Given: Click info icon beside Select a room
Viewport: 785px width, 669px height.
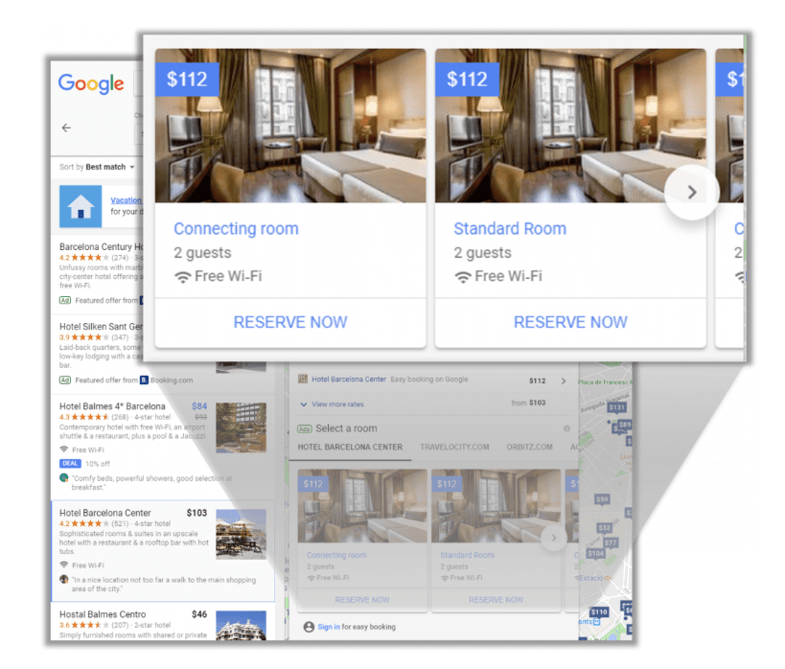Looking at the screenshot, I should (566, 428).
